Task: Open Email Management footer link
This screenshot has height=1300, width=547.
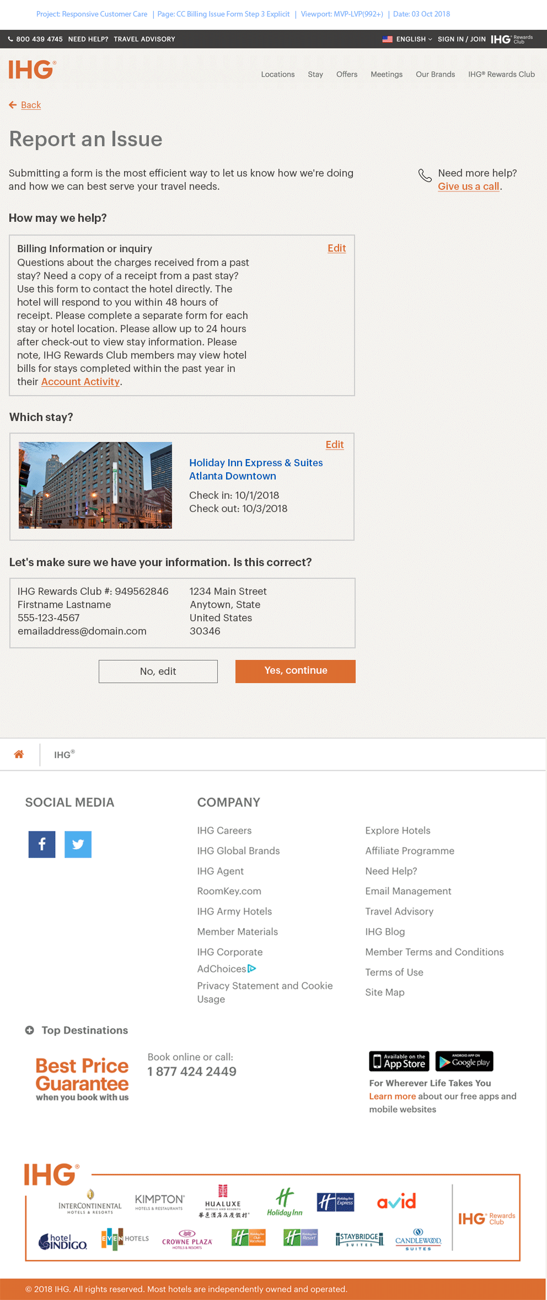Action: (408, 891)
